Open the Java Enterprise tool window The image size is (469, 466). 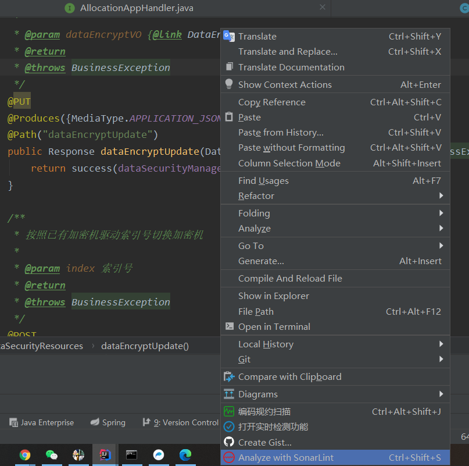pyautogui.click(x=42, y=423)
